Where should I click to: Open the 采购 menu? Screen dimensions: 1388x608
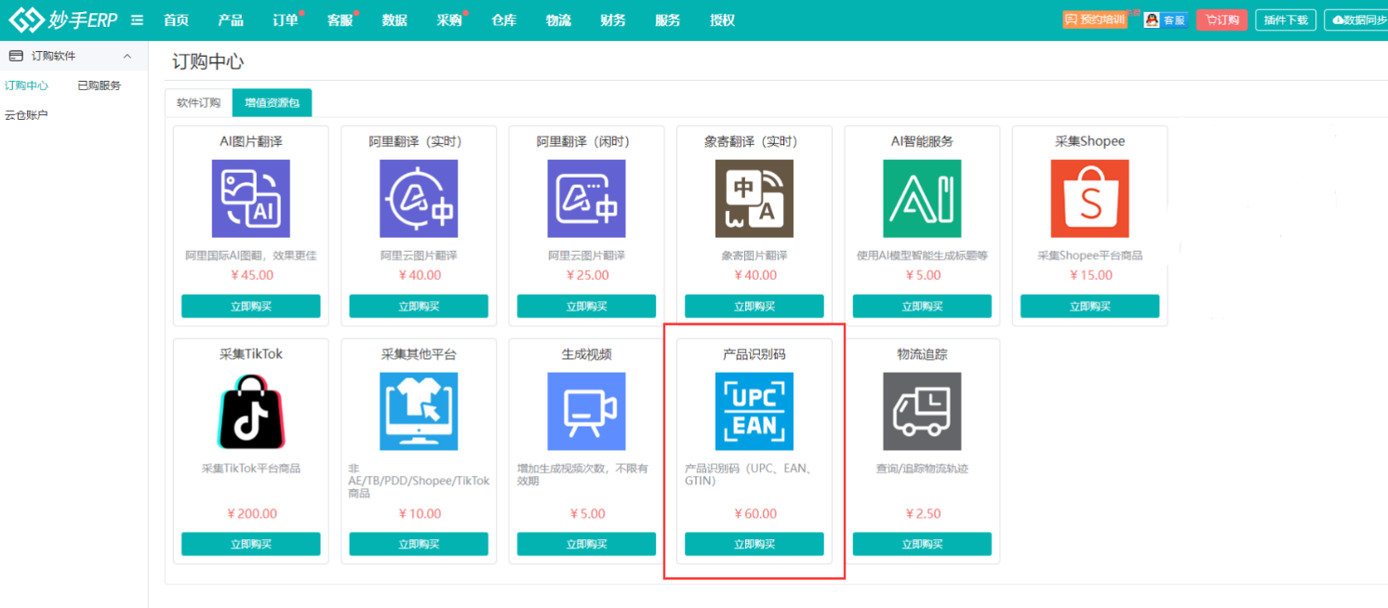click(449, 20)
